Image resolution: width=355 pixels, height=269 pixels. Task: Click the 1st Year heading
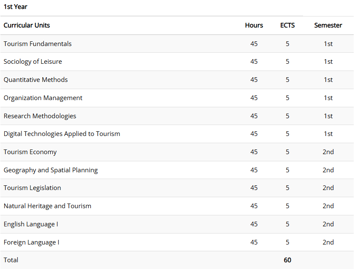click(16, 7)
